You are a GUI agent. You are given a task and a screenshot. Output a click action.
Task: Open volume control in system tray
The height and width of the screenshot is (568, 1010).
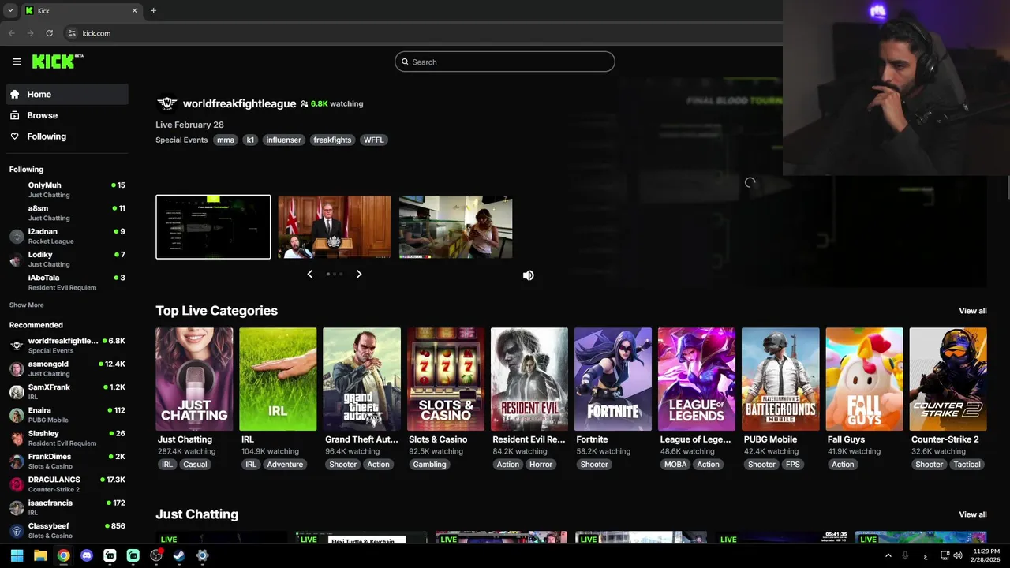[x=958, y=555]
